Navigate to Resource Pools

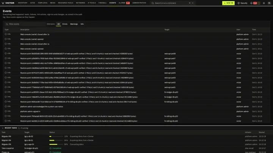coord(66,3)
